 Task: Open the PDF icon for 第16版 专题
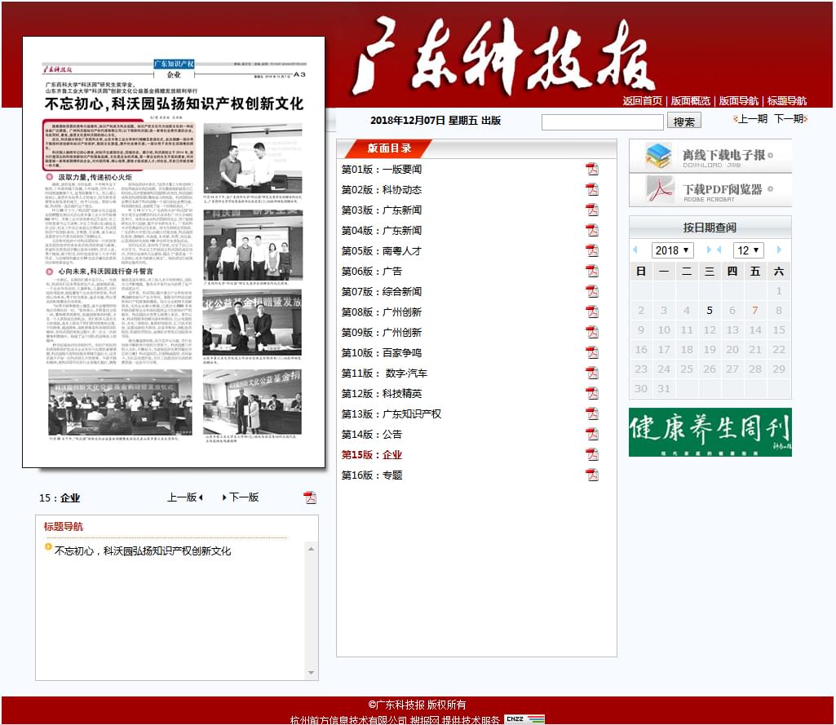pyautogui.click(x=592, y=475)
